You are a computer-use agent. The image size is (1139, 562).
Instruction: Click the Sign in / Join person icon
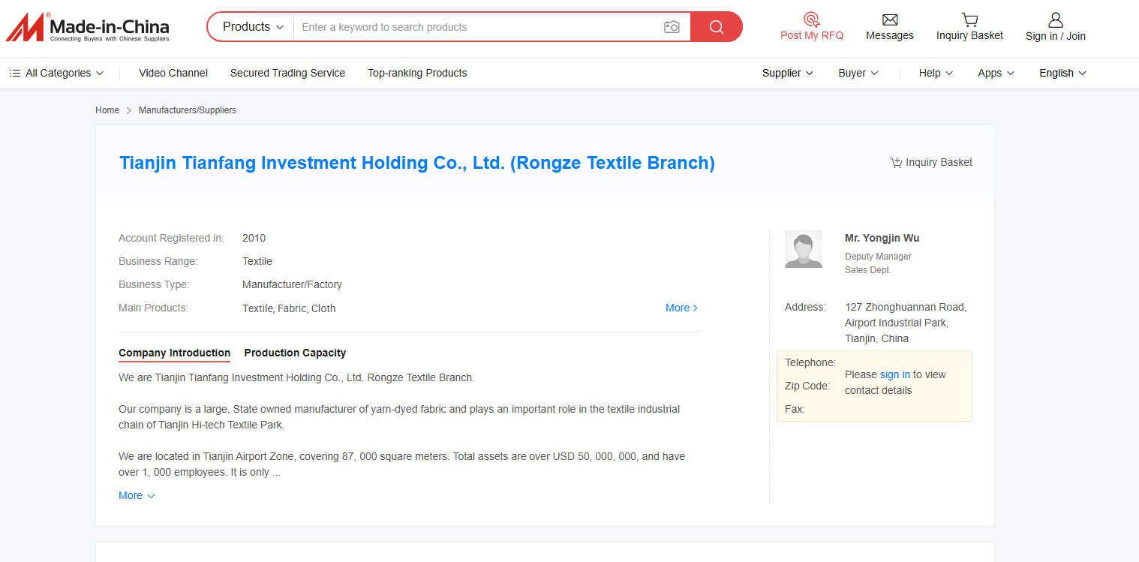(x=1055, y=20)
